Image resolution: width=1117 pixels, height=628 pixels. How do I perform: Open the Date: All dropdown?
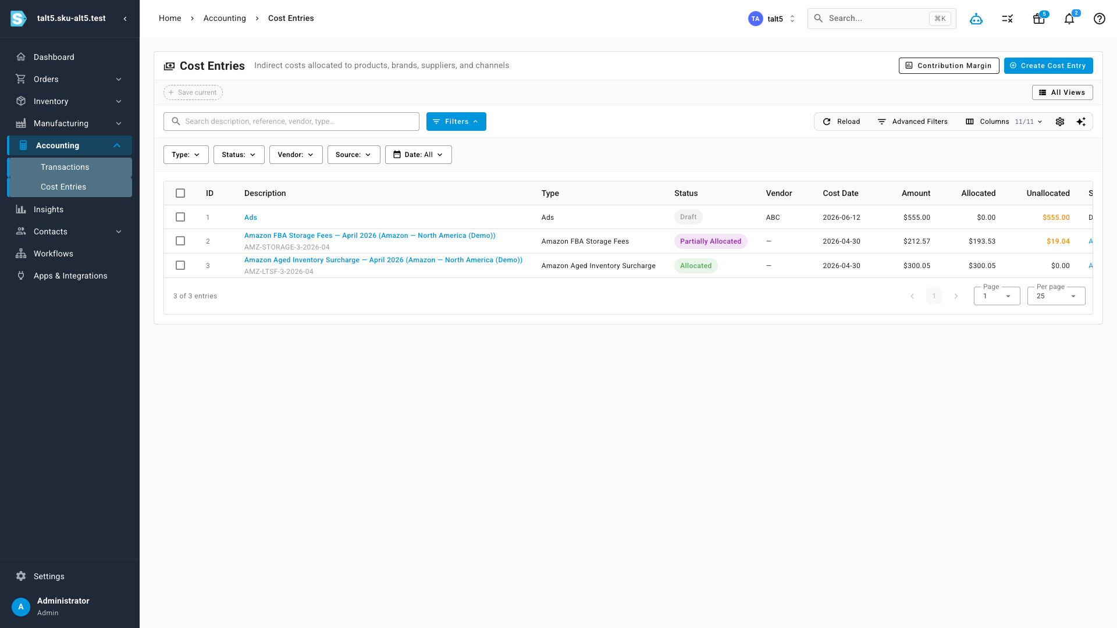pos(418,155)
